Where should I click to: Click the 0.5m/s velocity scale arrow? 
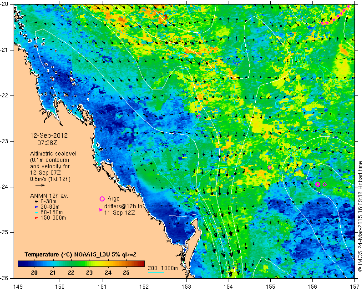(40, 185)
